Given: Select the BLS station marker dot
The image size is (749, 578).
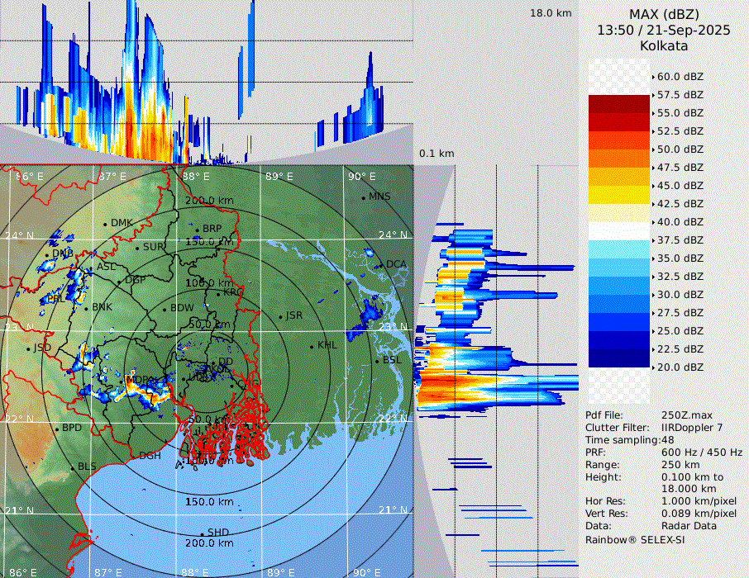Looking at the screenshot, I should pyautogui.click(x=72, y=467).
